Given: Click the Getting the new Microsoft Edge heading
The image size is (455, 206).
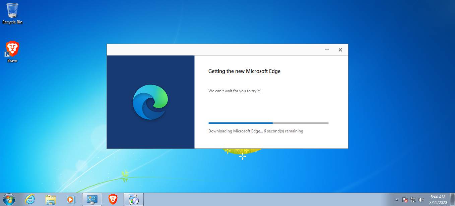Looking at the screenshot, I should 244,71.
